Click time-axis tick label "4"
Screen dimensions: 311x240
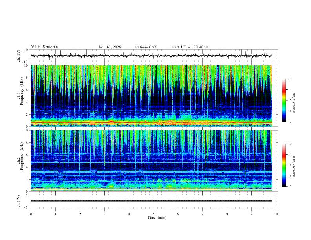click(129, 214)
